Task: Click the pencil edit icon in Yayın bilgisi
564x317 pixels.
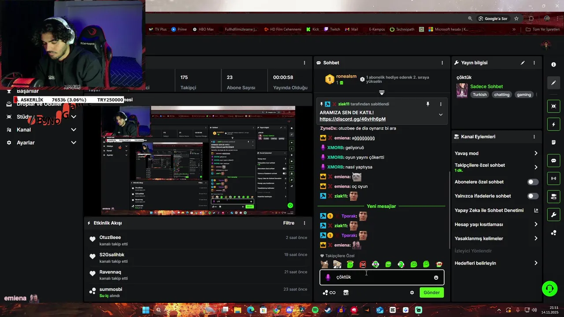Action: pyautogui.click(x=523, y=63)
